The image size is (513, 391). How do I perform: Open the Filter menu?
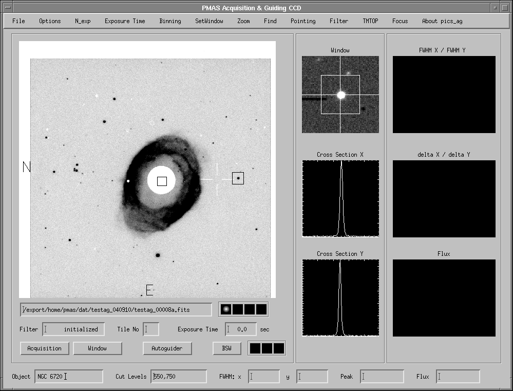(x=339, y=21)
